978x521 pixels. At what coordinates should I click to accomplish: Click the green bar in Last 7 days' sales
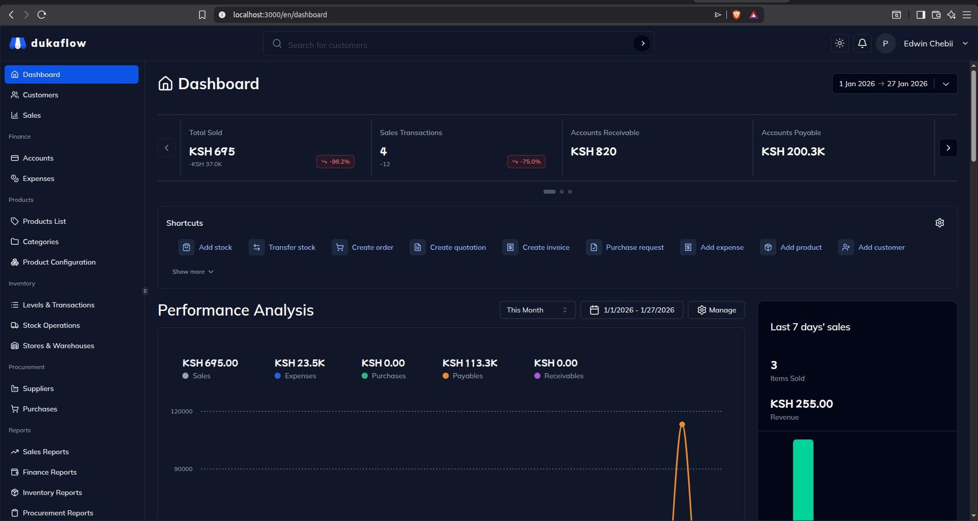803,480
